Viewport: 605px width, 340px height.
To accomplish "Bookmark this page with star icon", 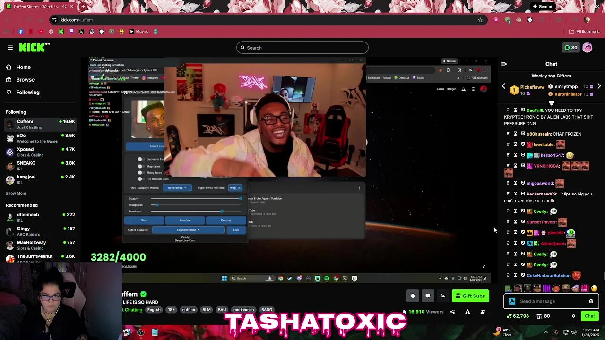I will pos(480,20).
